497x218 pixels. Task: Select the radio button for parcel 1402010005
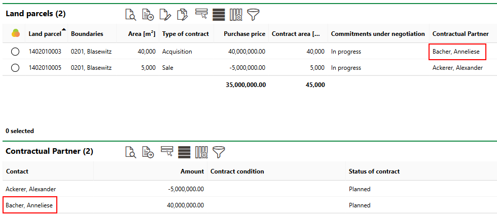click(15, 68)
